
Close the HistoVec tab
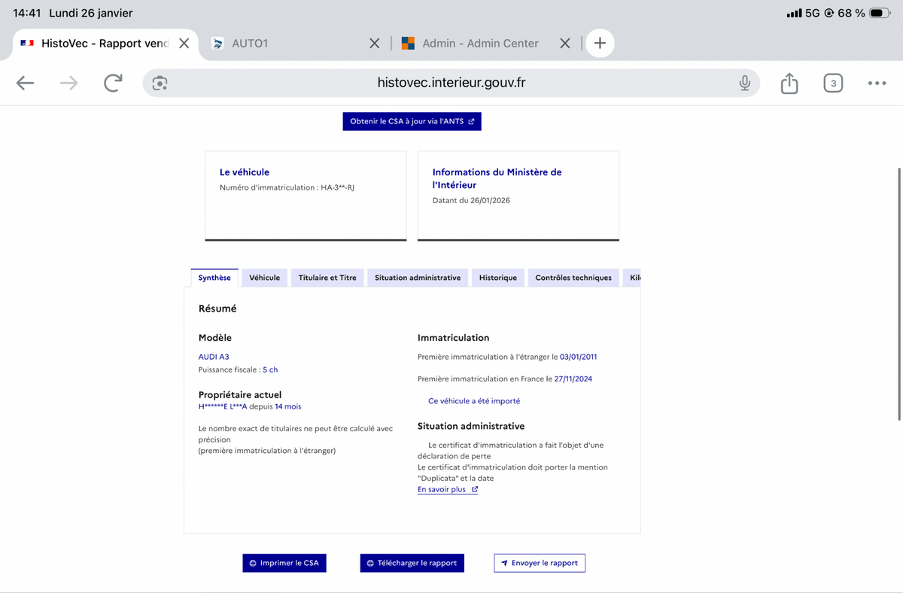coord(184,44)
